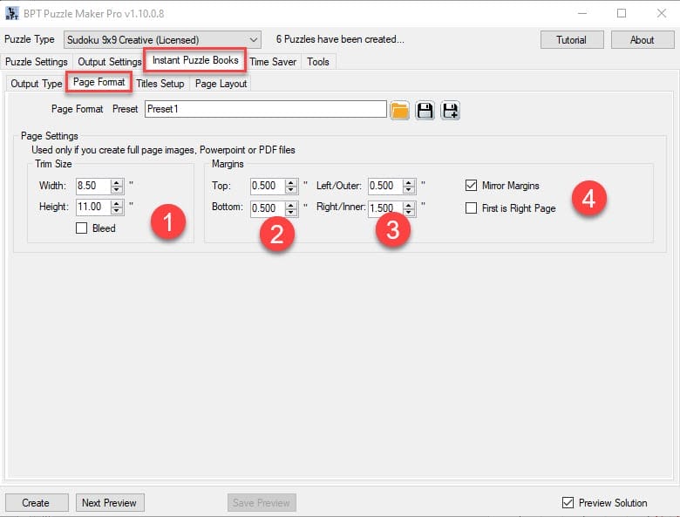This screenshot has height=517, width=680.
Task: Switch to the Time Saver tab
Action: point(273,62)
